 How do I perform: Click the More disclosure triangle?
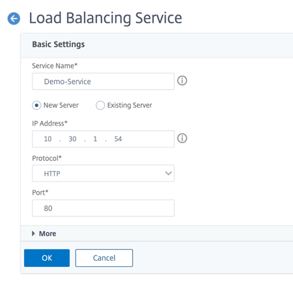tap(34, 234)
